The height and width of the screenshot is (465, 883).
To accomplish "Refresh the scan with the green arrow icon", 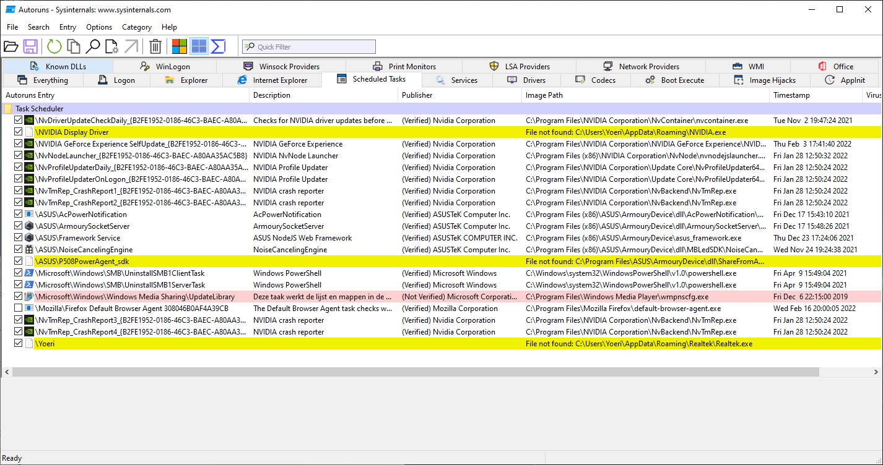I will point(54,46).
